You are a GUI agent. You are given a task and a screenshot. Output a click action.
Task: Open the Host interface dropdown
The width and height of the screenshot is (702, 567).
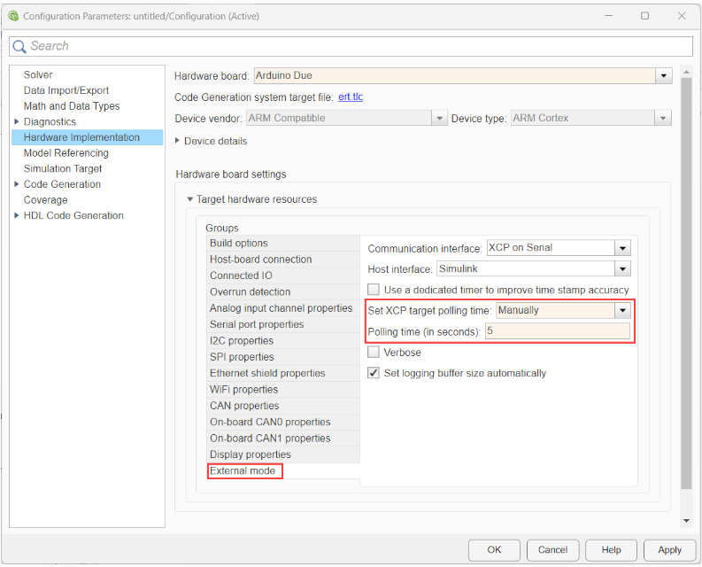(622, 268)
